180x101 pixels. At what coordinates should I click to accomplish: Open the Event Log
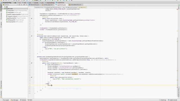point(163,100)
